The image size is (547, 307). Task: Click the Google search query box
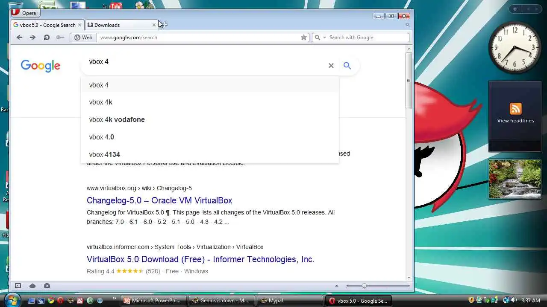pyautogui.click(x=205, y=62)
